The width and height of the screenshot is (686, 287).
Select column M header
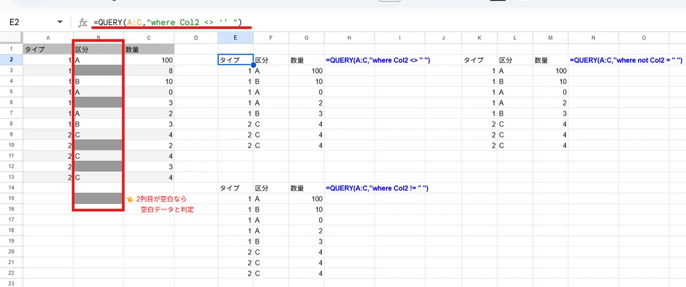coord(550,38)
